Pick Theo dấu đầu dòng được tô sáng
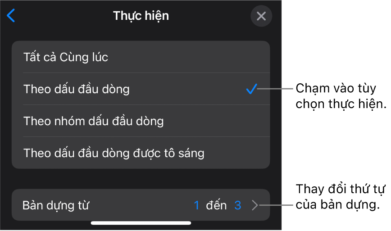Viewport: 391px width, 231px height. point(114,153)
